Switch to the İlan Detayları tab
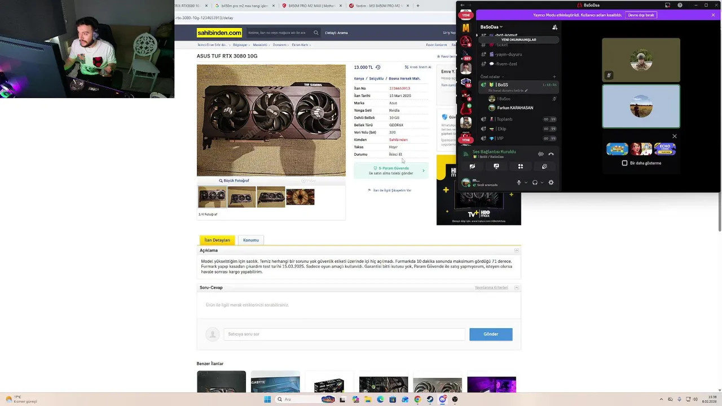Viewport: 722px width, 406px height. [x=217, y=240]
